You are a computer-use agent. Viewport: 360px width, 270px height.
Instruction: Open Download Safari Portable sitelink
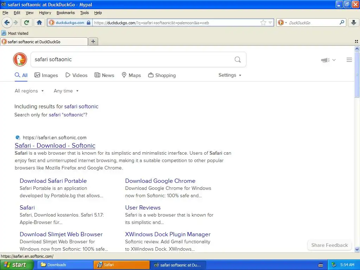coord(53,181)
